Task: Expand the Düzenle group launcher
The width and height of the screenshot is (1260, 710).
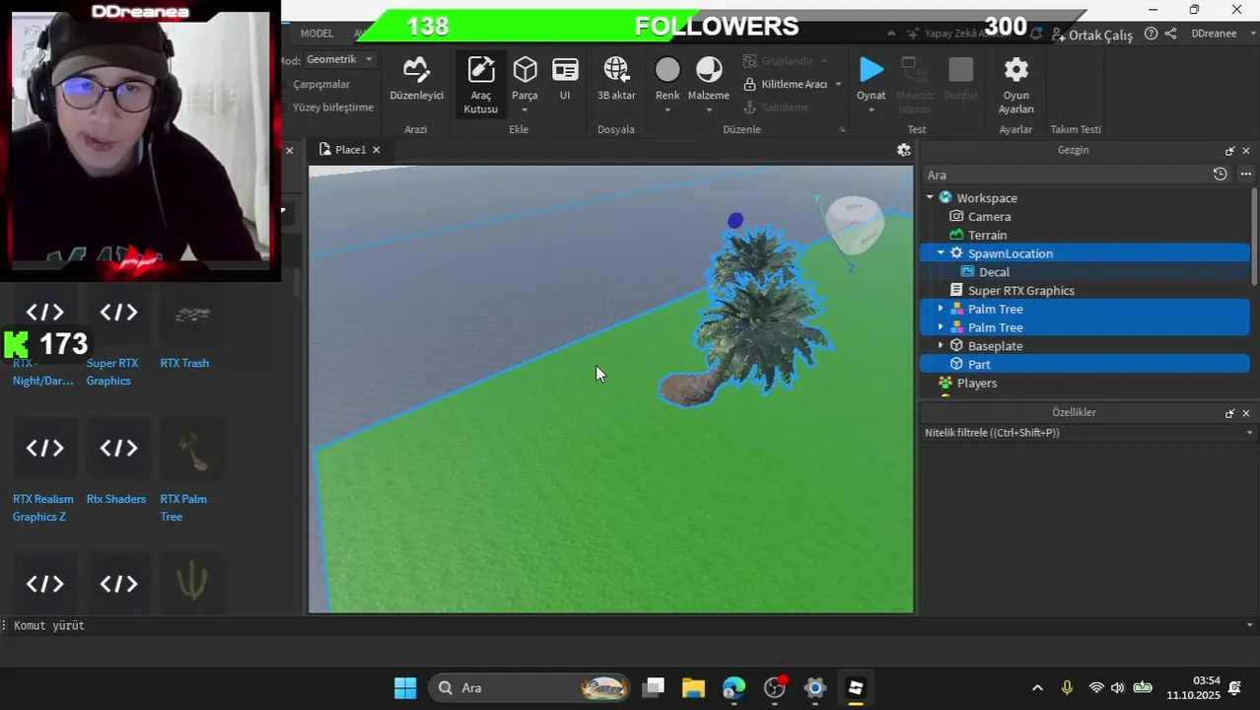Action: pyautogui.click(x=842, y=130)
